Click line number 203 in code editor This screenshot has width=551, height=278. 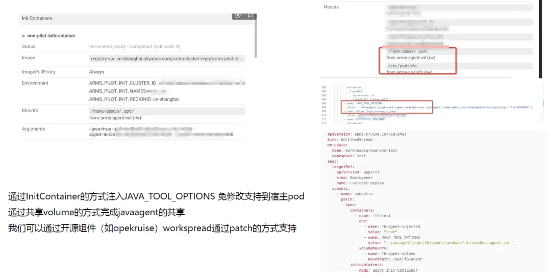point(323,88)
